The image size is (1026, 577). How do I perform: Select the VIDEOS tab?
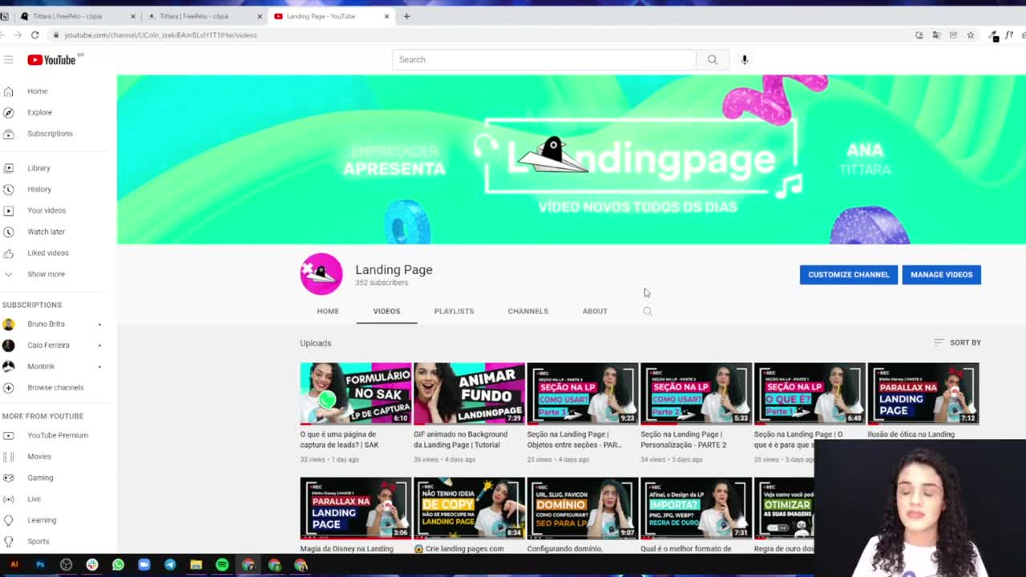click(386, 311)
